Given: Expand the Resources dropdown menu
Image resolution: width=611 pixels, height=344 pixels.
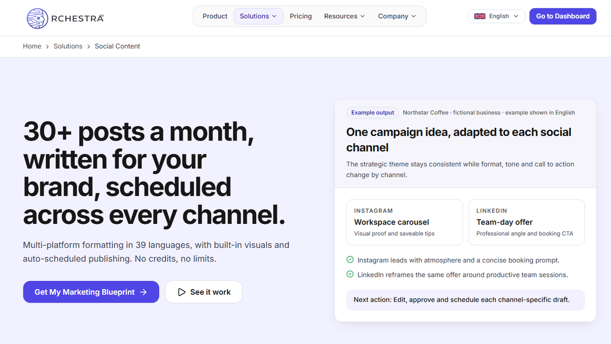Looking at the screenshot, I should pyautogui.click(x=344, y=16).
